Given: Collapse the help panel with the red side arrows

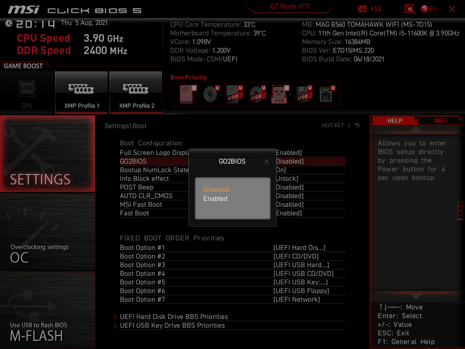Looking at the screenshot, I should (460, 219).
